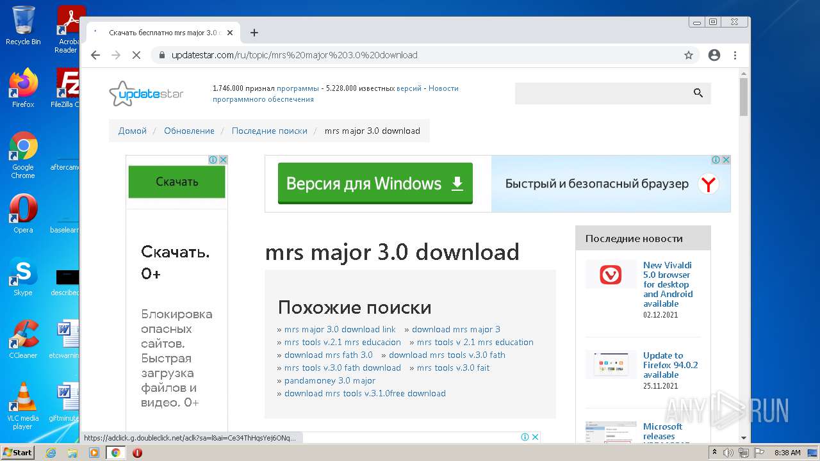Open pandamoney 3.0 major link
Screen dimensions: 820x461
[330, 380]
